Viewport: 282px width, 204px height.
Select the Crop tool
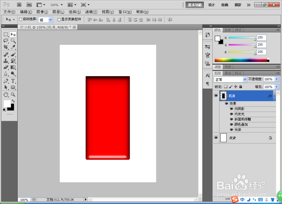coord(6,47)
